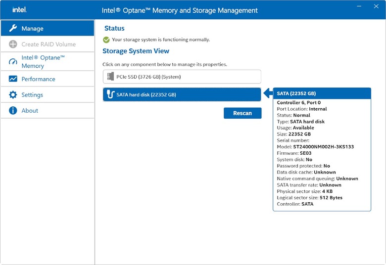The image size is (386, 265).
Task: Click Physical sector size: 4 KB line
Action: pyautogui.click(x=304, y=191)
